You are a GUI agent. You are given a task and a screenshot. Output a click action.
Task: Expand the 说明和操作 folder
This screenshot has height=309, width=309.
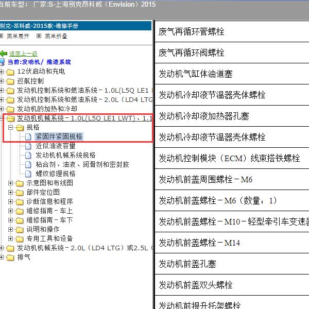click(x=11, y=229)
